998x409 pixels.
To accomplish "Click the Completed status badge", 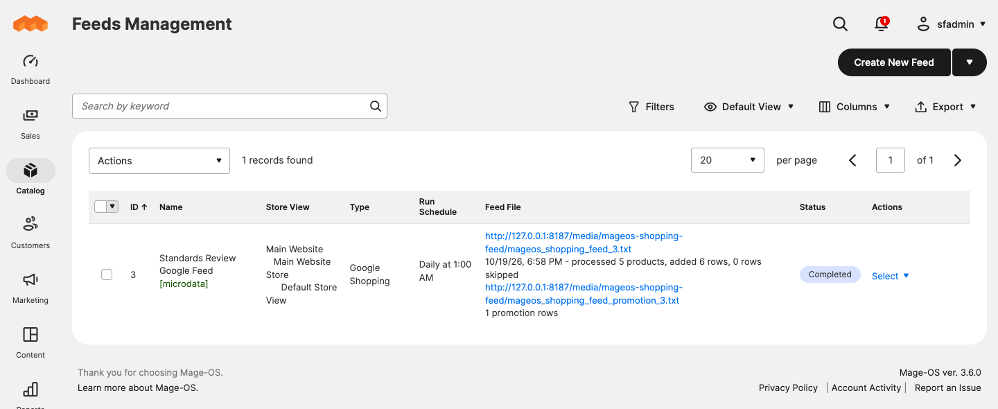I will 830,275.
